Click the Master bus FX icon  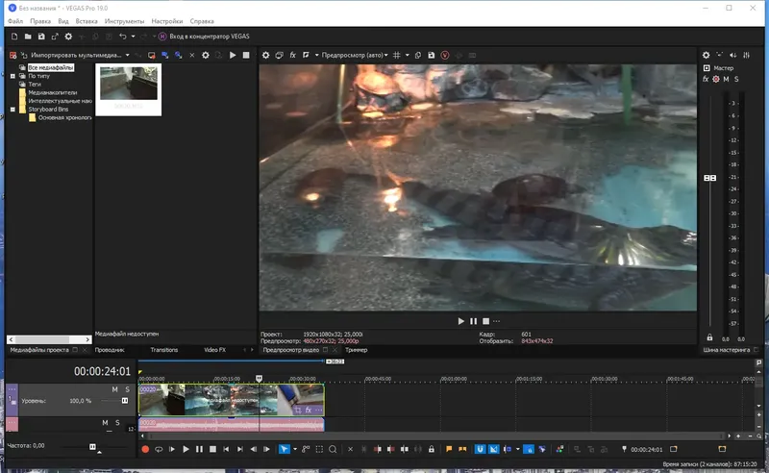[706, 79]
